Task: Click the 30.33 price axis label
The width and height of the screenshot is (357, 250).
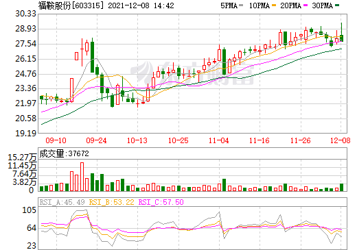Action: (26, 14)
